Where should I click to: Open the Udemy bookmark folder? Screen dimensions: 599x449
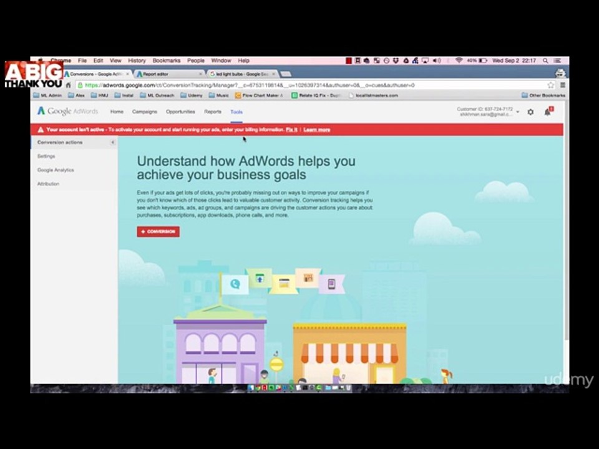(x=192, y=95)
